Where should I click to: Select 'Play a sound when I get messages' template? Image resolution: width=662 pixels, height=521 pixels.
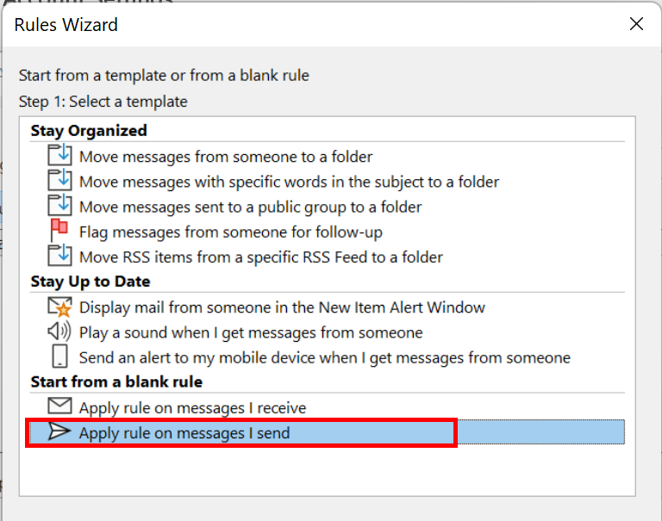coord(251,332)
